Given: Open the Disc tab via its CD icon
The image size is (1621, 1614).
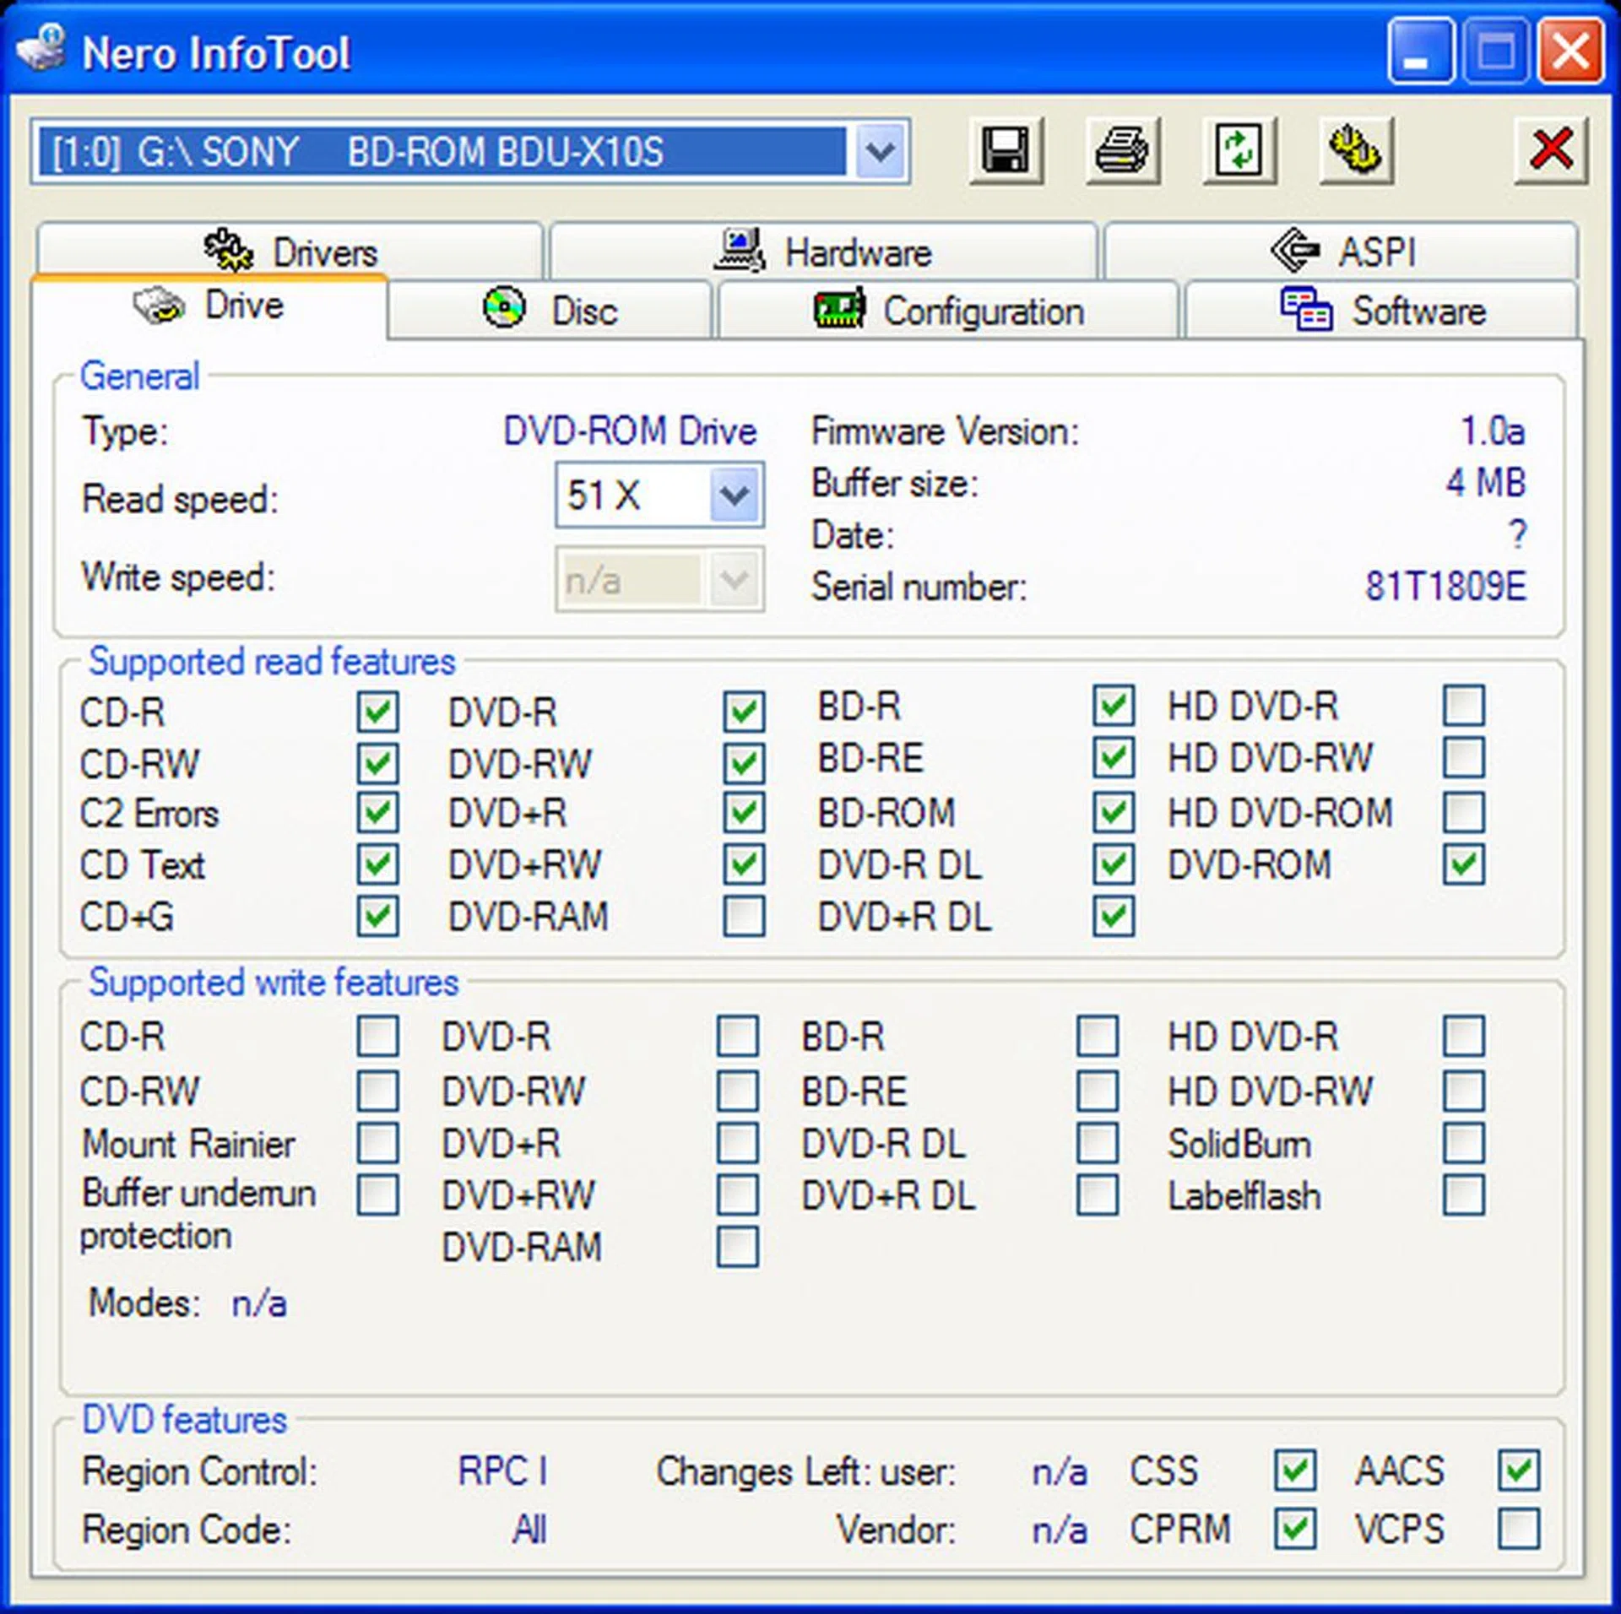Looking at the screenshot, I should tap(504, 306).
